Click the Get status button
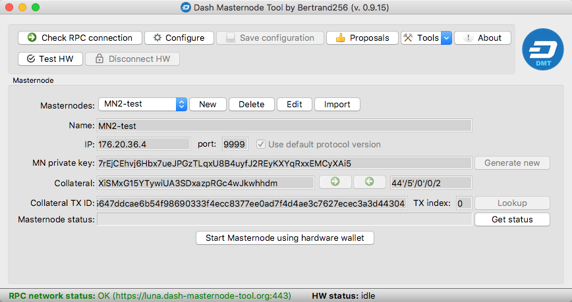The image size is (572, 302). point(512,219)
